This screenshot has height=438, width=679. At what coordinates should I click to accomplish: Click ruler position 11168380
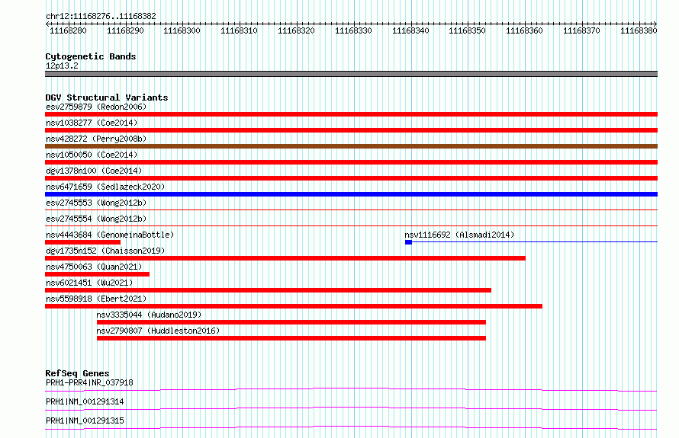pyautogui.click(x=639, y=30)
